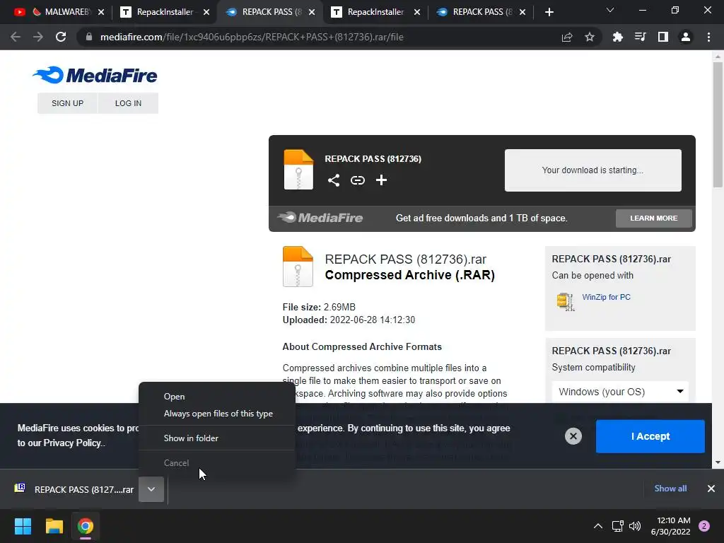Choose Open from the download menu
The height and width of the screenshot is (543, 724).
click(174, 396)
